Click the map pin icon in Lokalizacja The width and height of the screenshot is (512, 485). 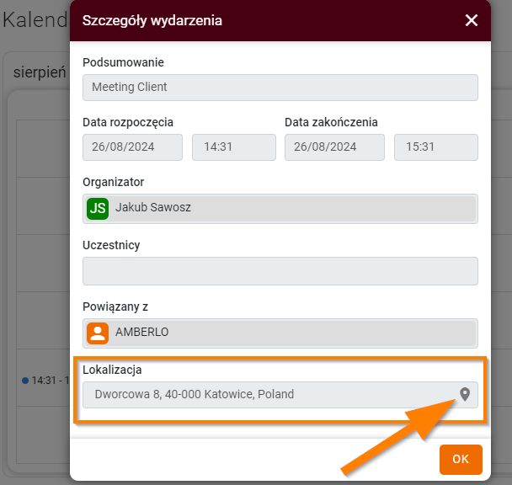pyautogui.click(x=465, y=394)
